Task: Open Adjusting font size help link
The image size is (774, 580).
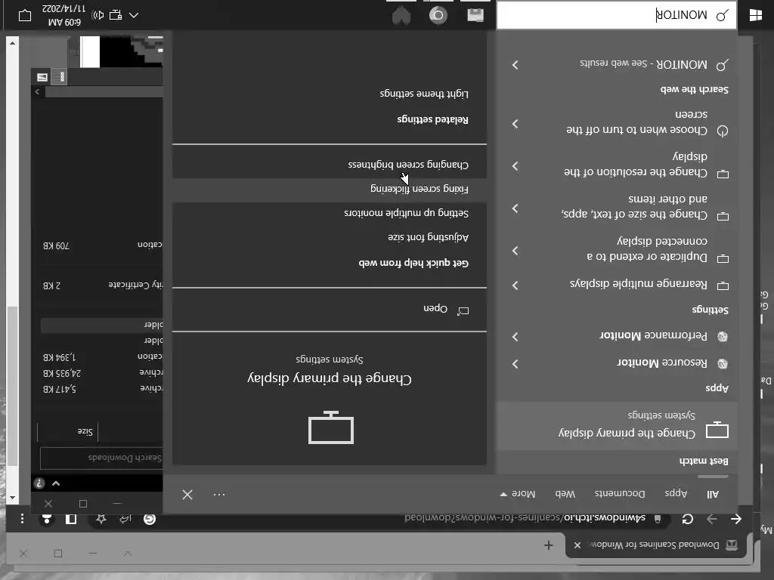Action: coord(428,237)
